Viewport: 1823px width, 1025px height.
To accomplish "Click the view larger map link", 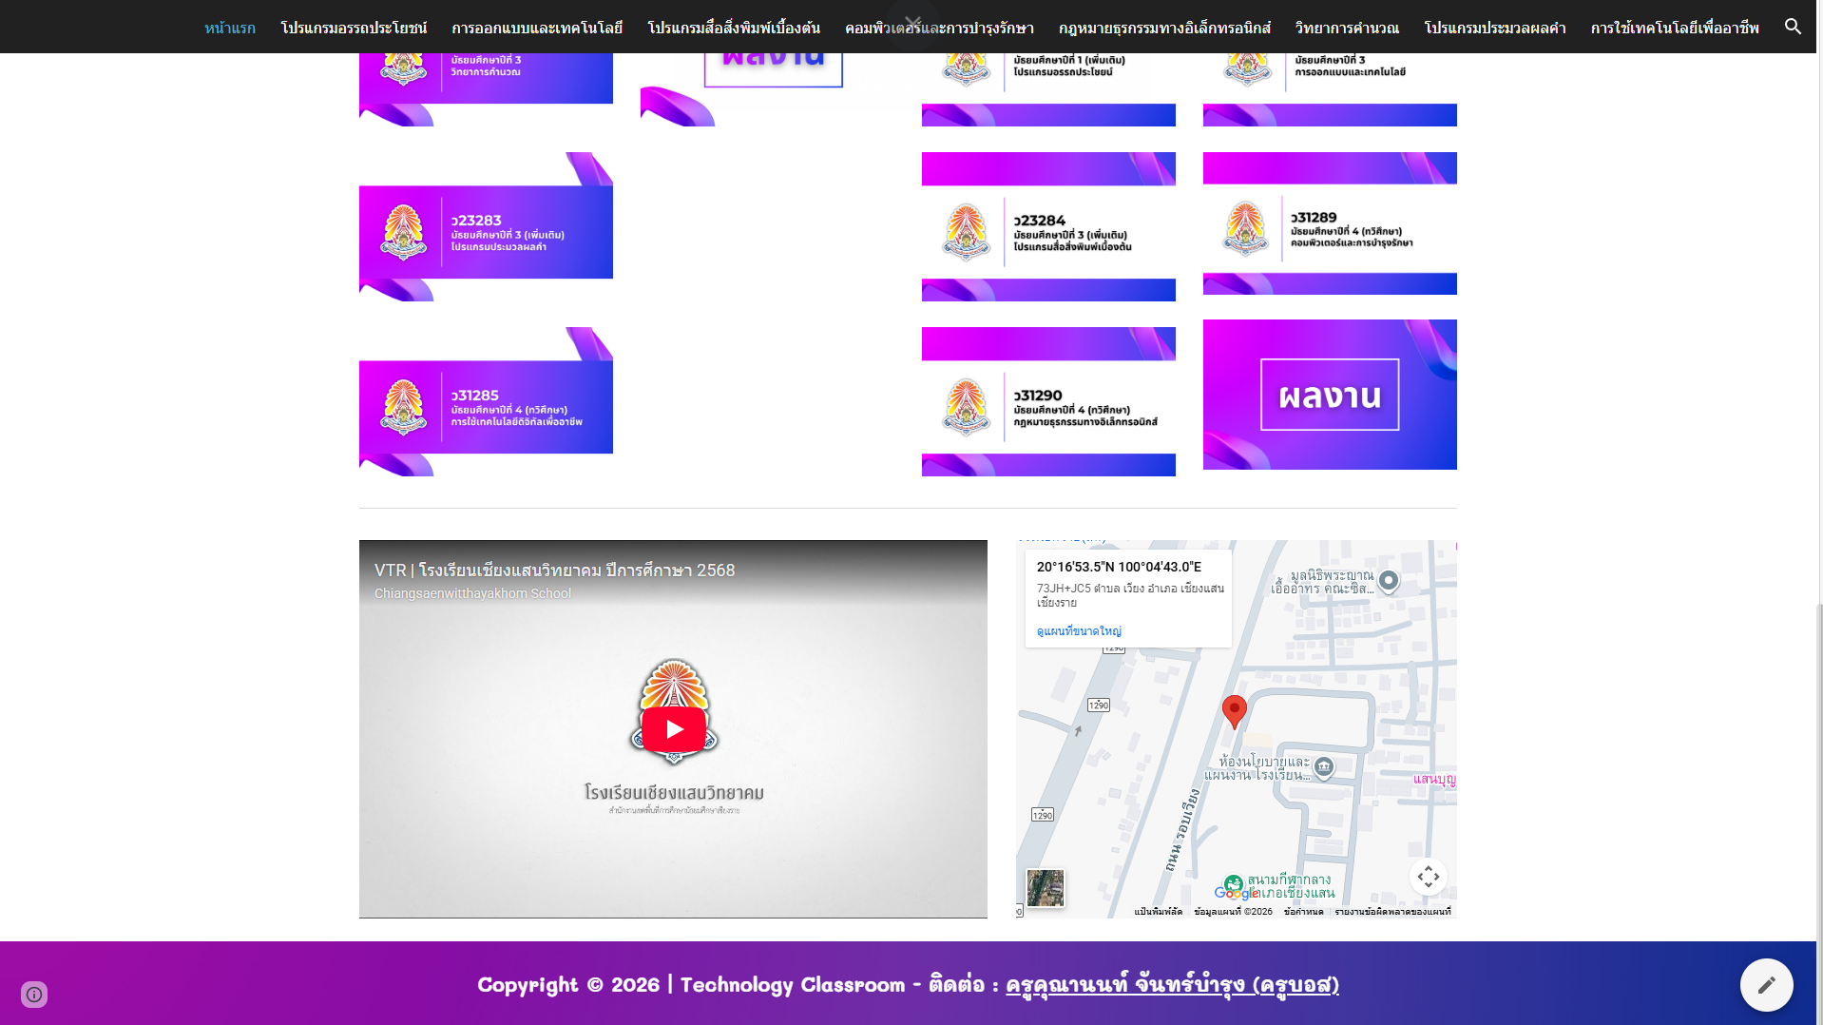I will (1079, 631).
